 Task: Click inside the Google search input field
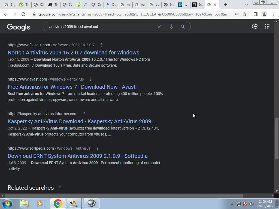101,27
